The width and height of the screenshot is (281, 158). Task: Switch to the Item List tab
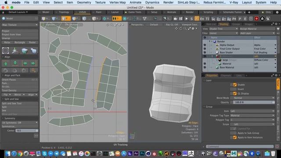click(211, 24)
